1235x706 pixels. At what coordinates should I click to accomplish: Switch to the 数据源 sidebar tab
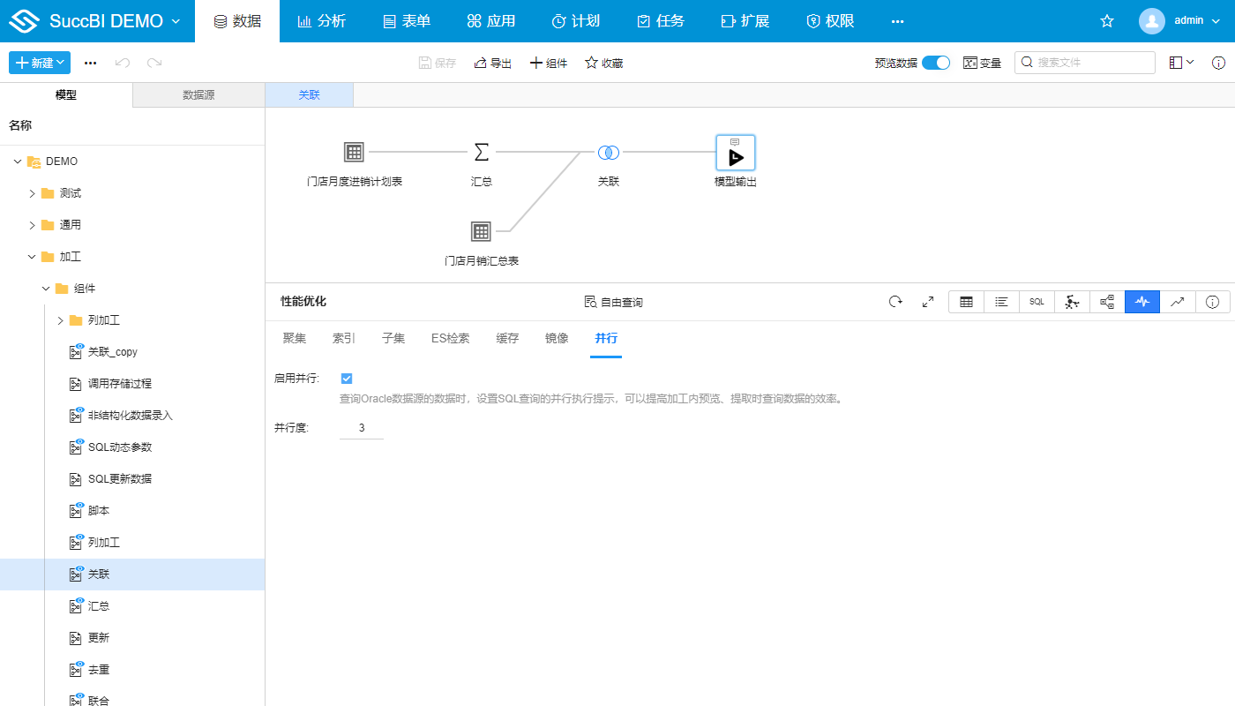click(198, 95)
